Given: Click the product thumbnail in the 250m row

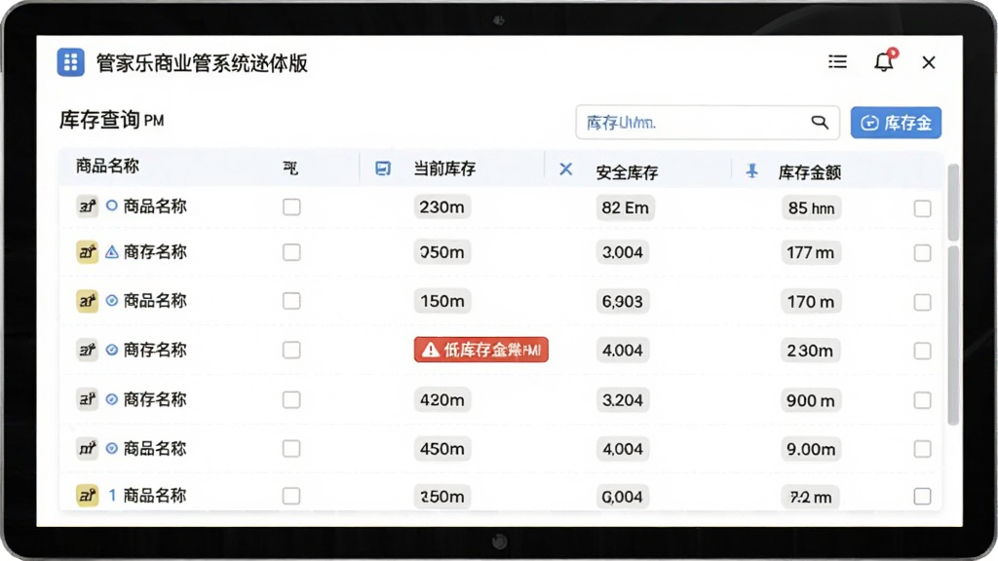Looking at the screenshot, I should point(87,496).
